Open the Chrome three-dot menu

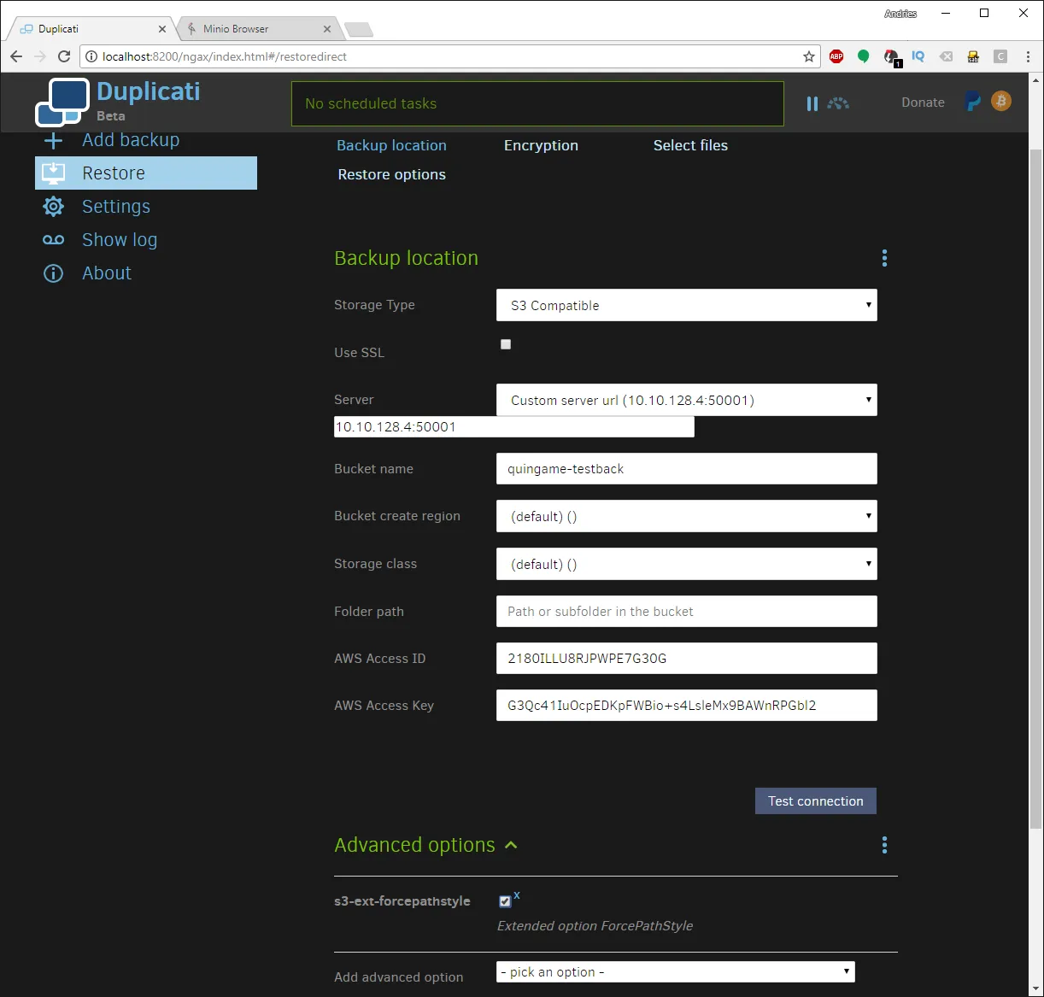coord(1028,56)
